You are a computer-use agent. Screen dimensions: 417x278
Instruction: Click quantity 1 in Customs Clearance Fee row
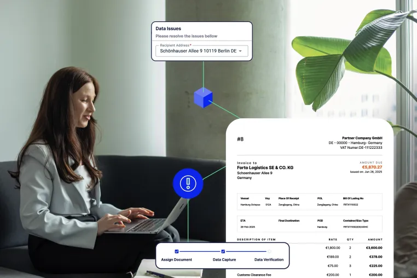pyautogui.click(x=350, y=275)
